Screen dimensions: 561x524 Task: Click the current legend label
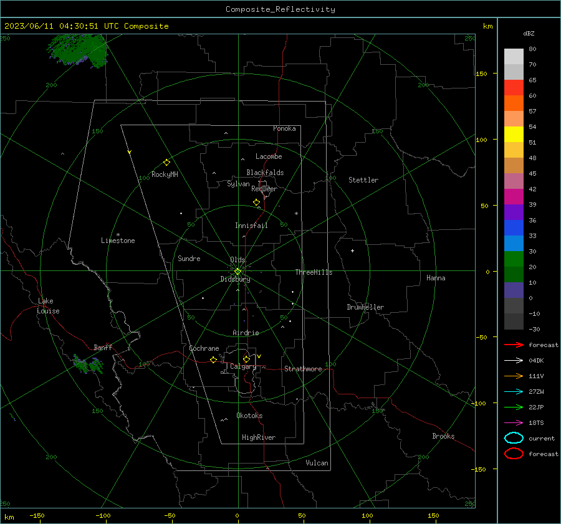(x=542, y=438)
